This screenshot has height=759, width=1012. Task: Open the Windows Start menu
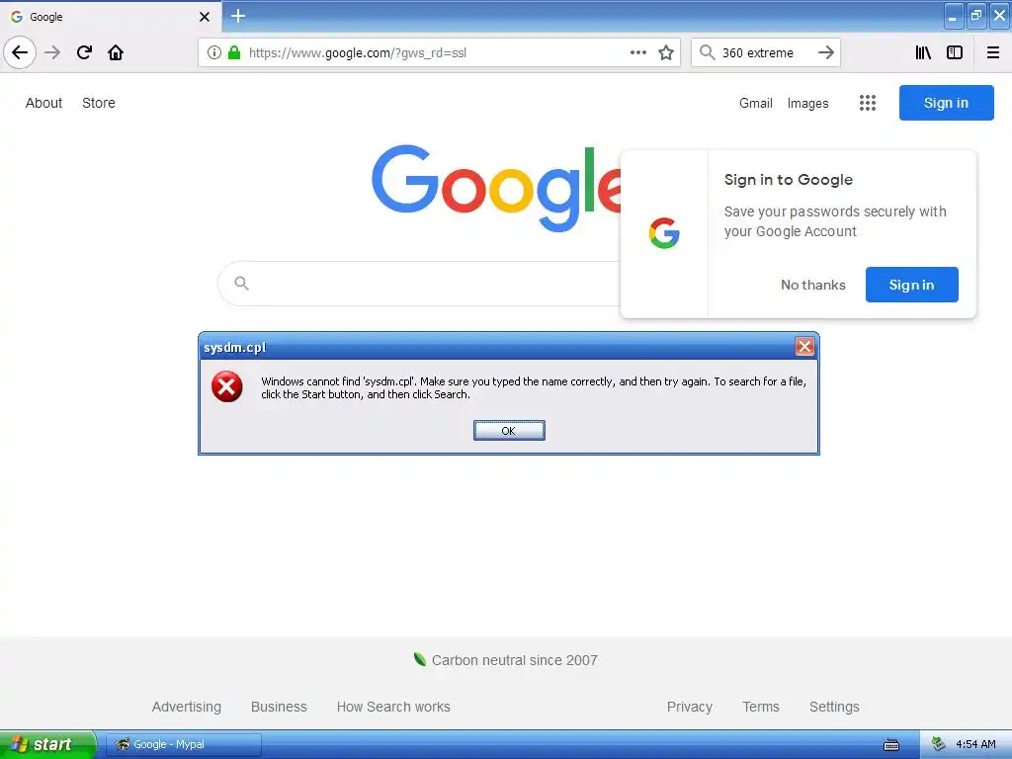point(47,744)
